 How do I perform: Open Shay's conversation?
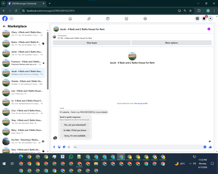(23, 122)
